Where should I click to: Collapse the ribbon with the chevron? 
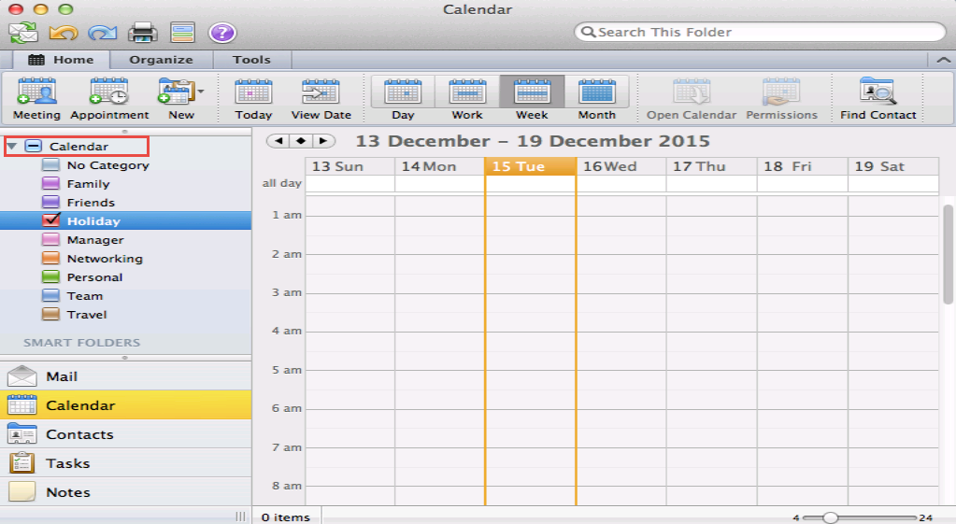click(x=943, y=60)
